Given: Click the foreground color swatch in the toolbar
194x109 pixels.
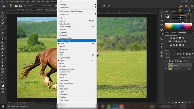Looking at the screenshot, I should click(2, 84).
